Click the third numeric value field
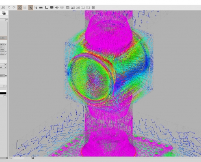 [x=2, y=49]
